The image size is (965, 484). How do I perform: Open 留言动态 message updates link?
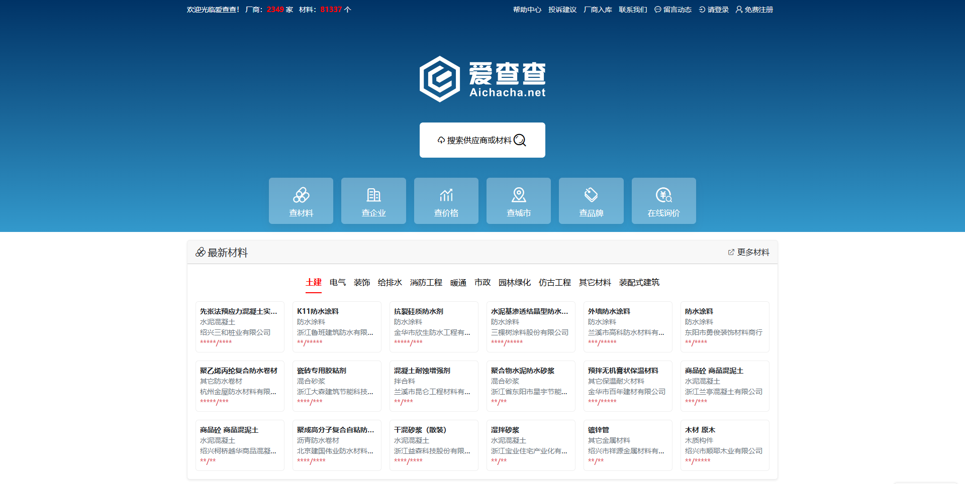point(673,10)
